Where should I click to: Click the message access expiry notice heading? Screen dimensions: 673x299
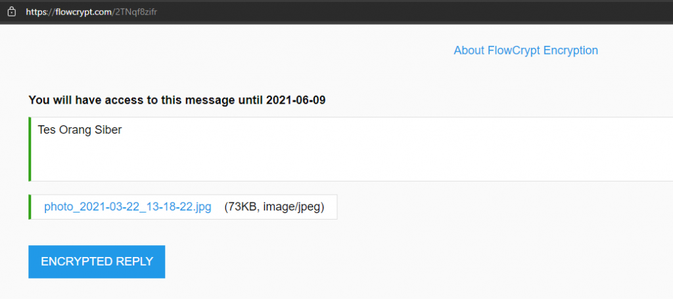(x=177, y=100)
